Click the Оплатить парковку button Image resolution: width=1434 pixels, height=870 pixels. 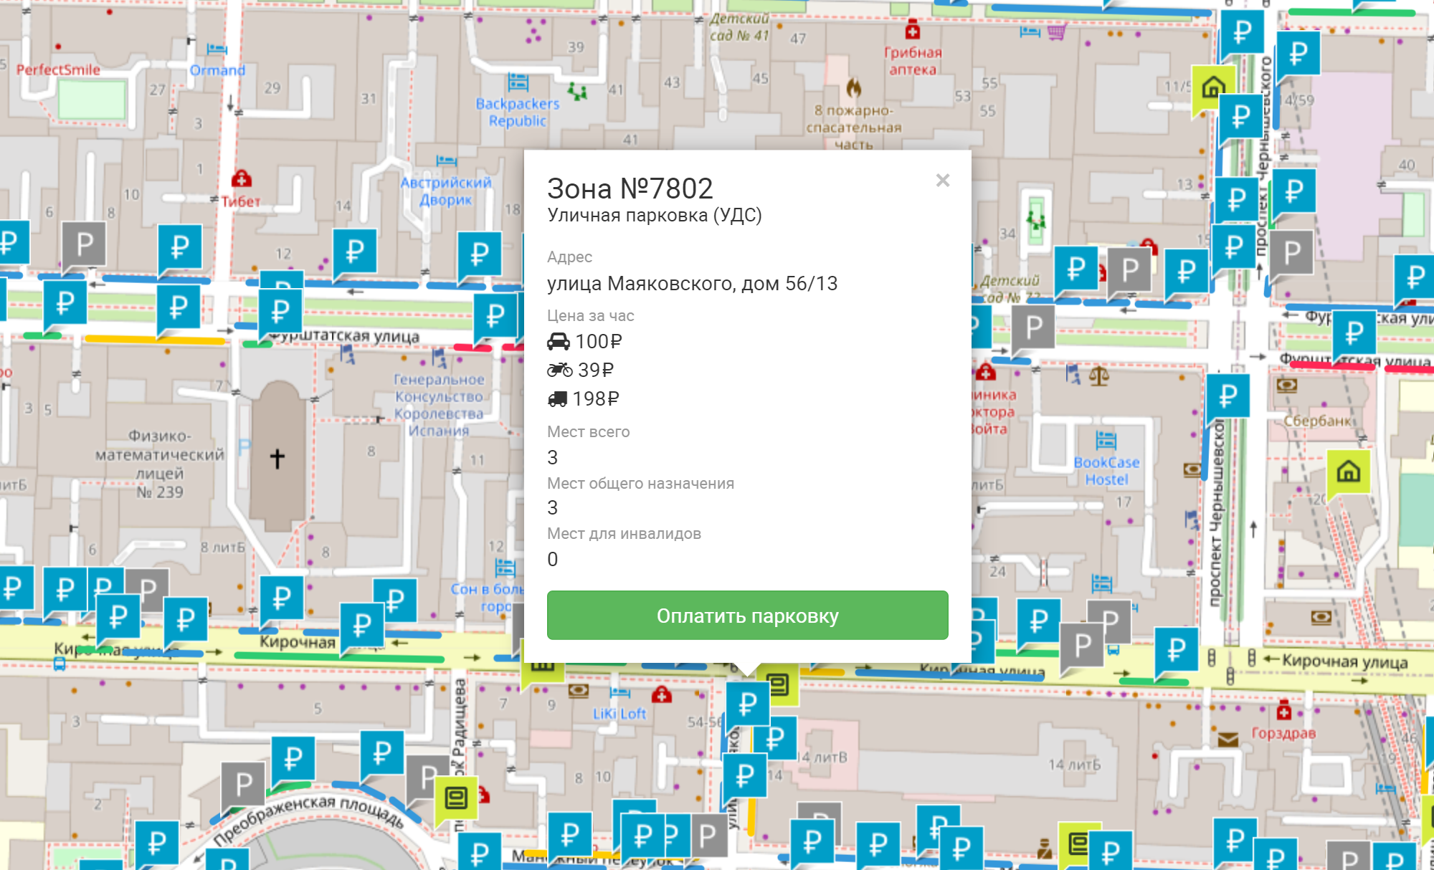click(x=747, y=616)
